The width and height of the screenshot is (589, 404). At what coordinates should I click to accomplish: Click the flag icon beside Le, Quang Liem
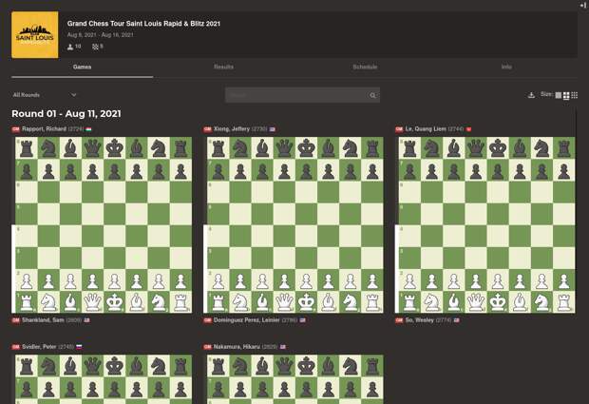point(468,129)
